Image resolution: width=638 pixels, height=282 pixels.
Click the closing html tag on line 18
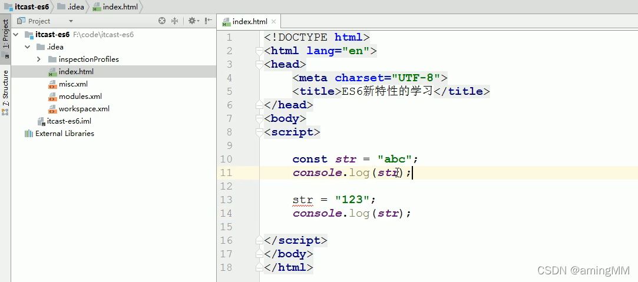point(289,267)
